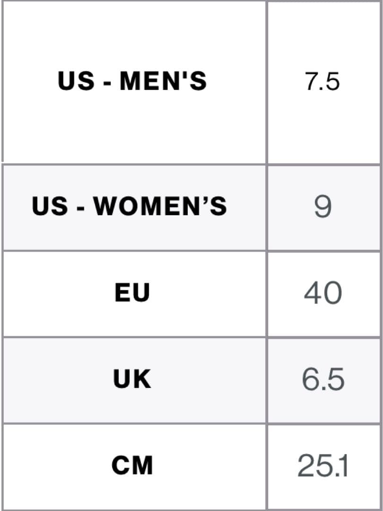
Task: Click the digit 7 in the men's value
Action: [311, 82]
